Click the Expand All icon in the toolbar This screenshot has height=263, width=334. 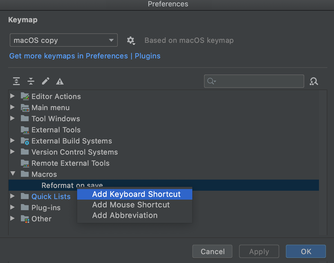pos(16,81)
